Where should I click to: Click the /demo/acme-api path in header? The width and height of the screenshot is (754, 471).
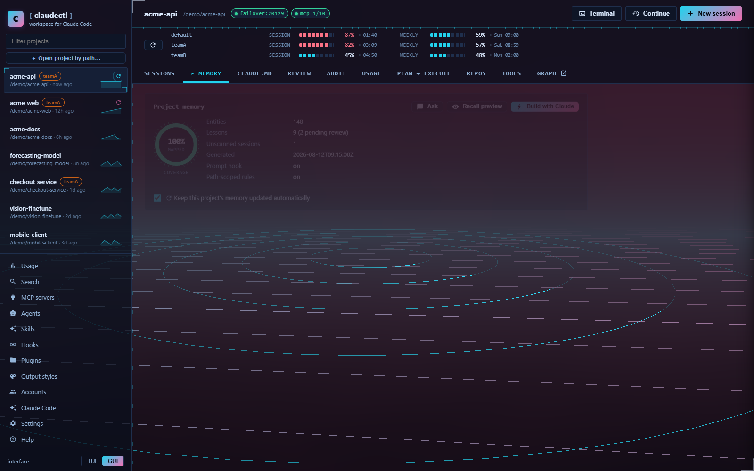[x=204, y=14]
